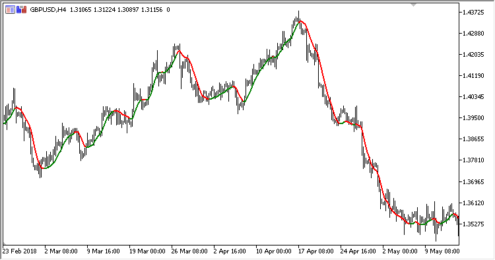Click the 26 Mar 08:00 time label
The height and width of the screenshot is (260, 495).
pos(189,251)
